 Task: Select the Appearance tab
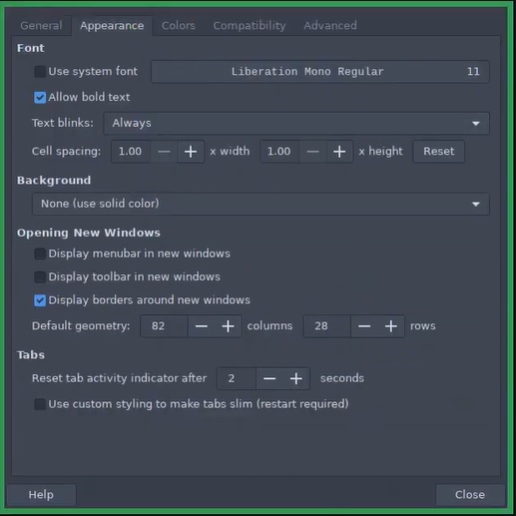click(112, 26)
